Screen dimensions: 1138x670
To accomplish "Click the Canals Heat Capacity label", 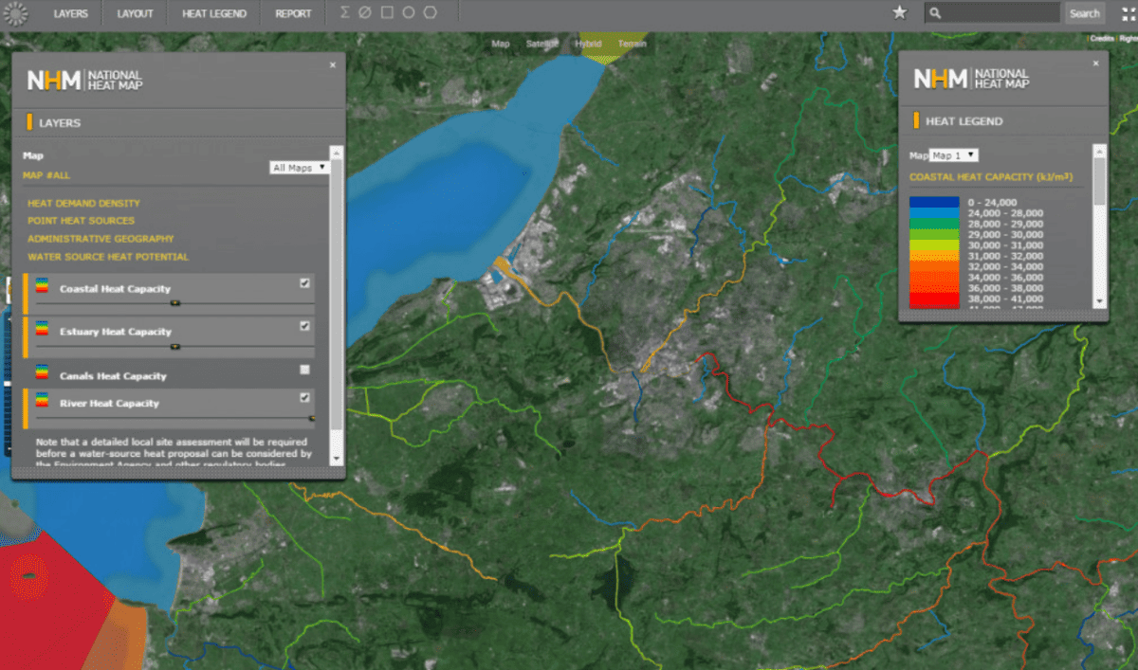I will pyautogui.click(x=113, y=376).
